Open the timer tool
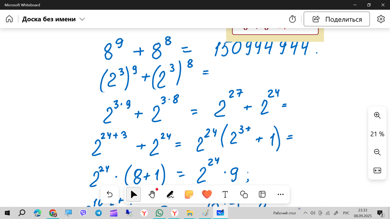Viewport: 390px width, 219px height. [292, 19]
